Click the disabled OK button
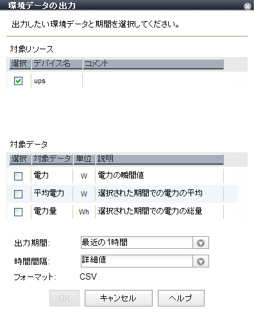The image size is (254, 318). 64,298
